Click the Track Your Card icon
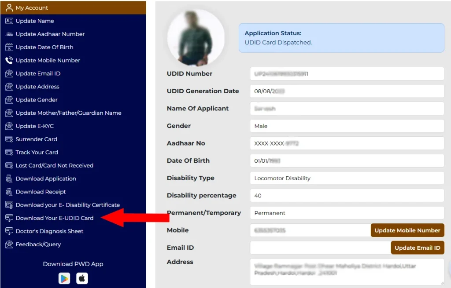The image size is (451, 288). (x=9, y=152)
